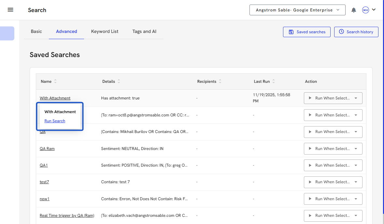
Task: Expand the user account chevron
Action: (374, 10)
